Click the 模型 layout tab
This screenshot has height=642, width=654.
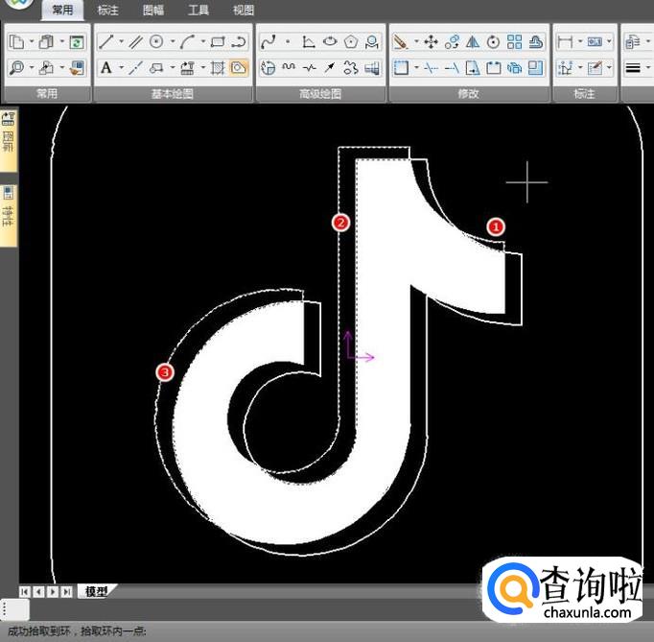tap(96, 592)
